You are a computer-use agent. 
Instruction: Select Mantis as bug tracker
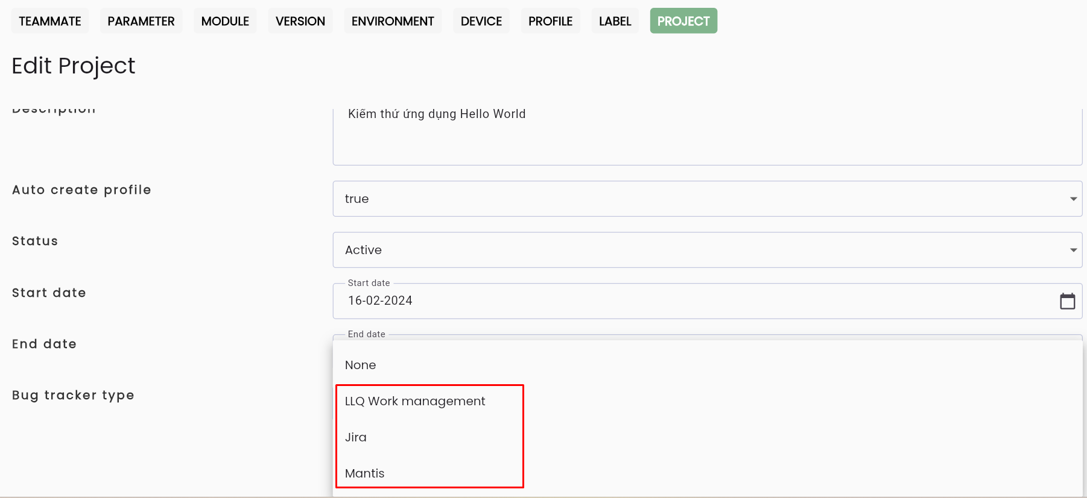pyautogui.click(x=708, y=473)
